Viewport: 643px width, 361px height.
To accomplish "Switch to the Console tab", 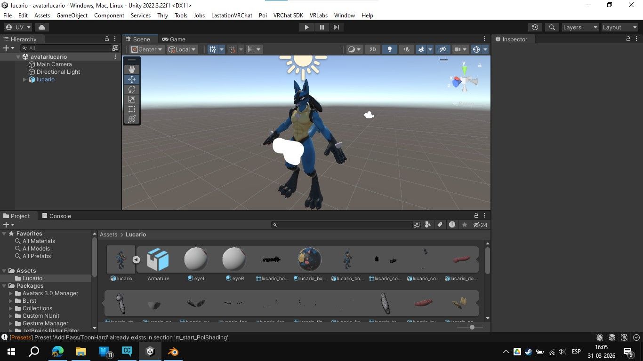I will (x=56, y=216).
